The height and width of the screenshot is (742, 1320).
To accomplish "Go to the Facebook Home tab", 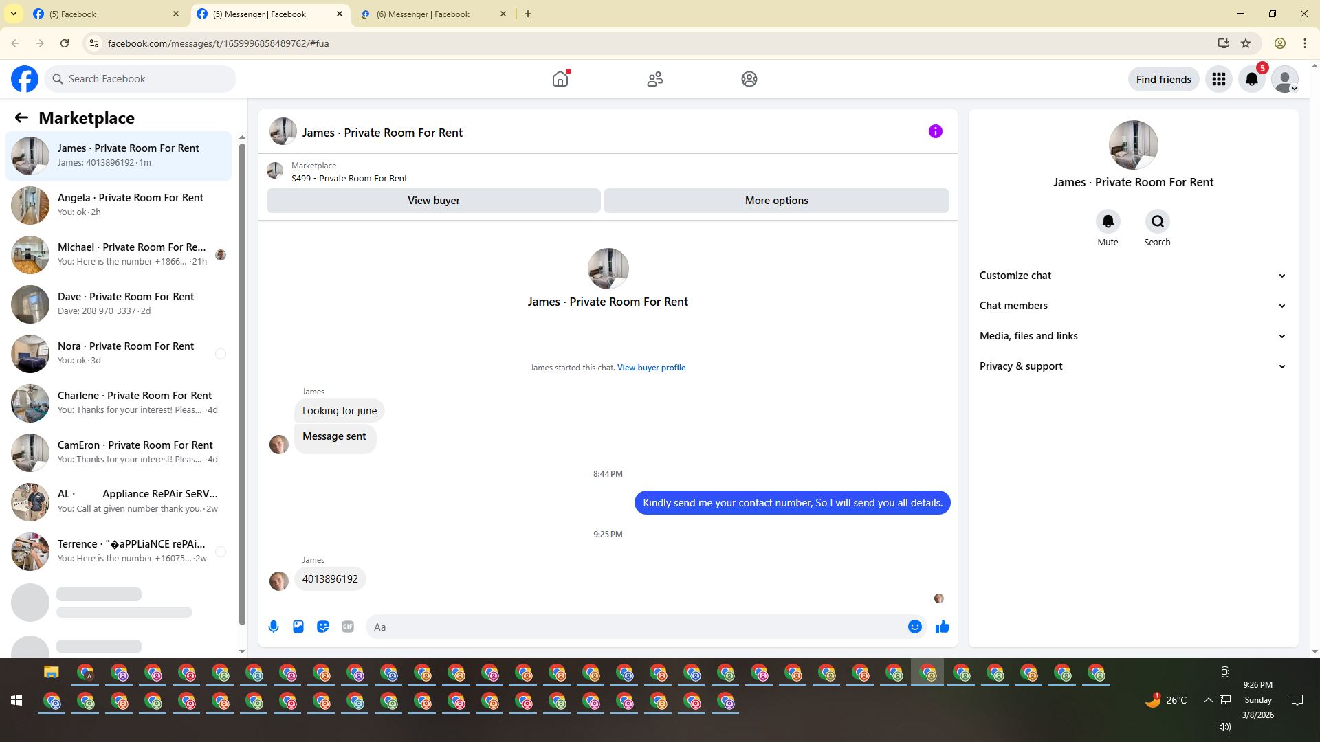I will [560, 79].
